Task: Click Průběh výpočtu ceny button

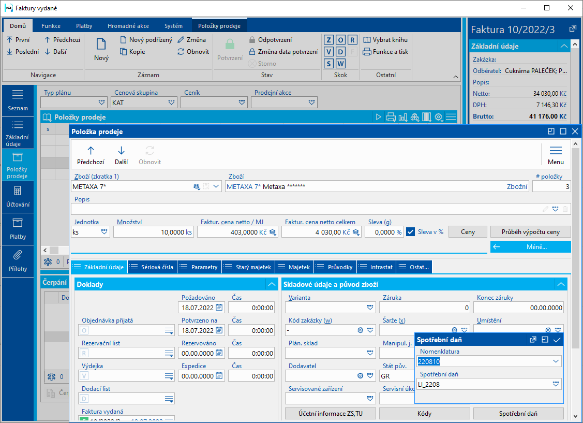Action: 531,232
